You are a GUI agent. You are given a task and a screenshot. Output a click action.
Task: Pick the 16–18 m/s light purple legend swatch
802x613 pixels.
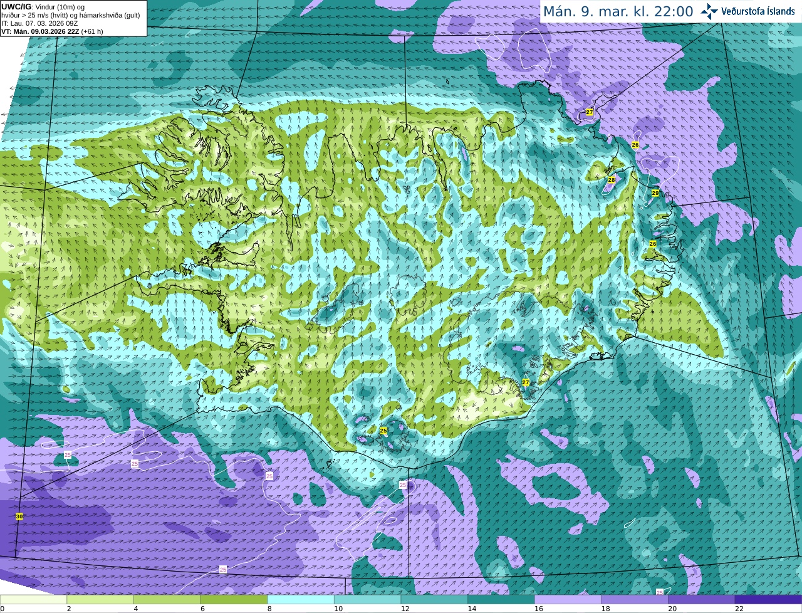[568, 600]
